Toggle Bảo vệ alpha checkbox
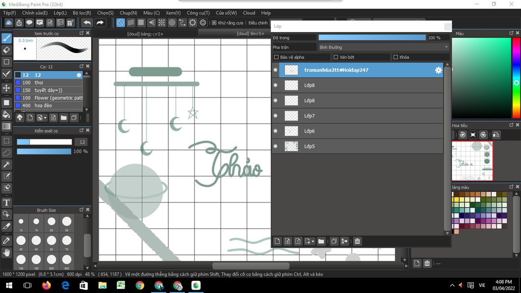 point(276,57)
